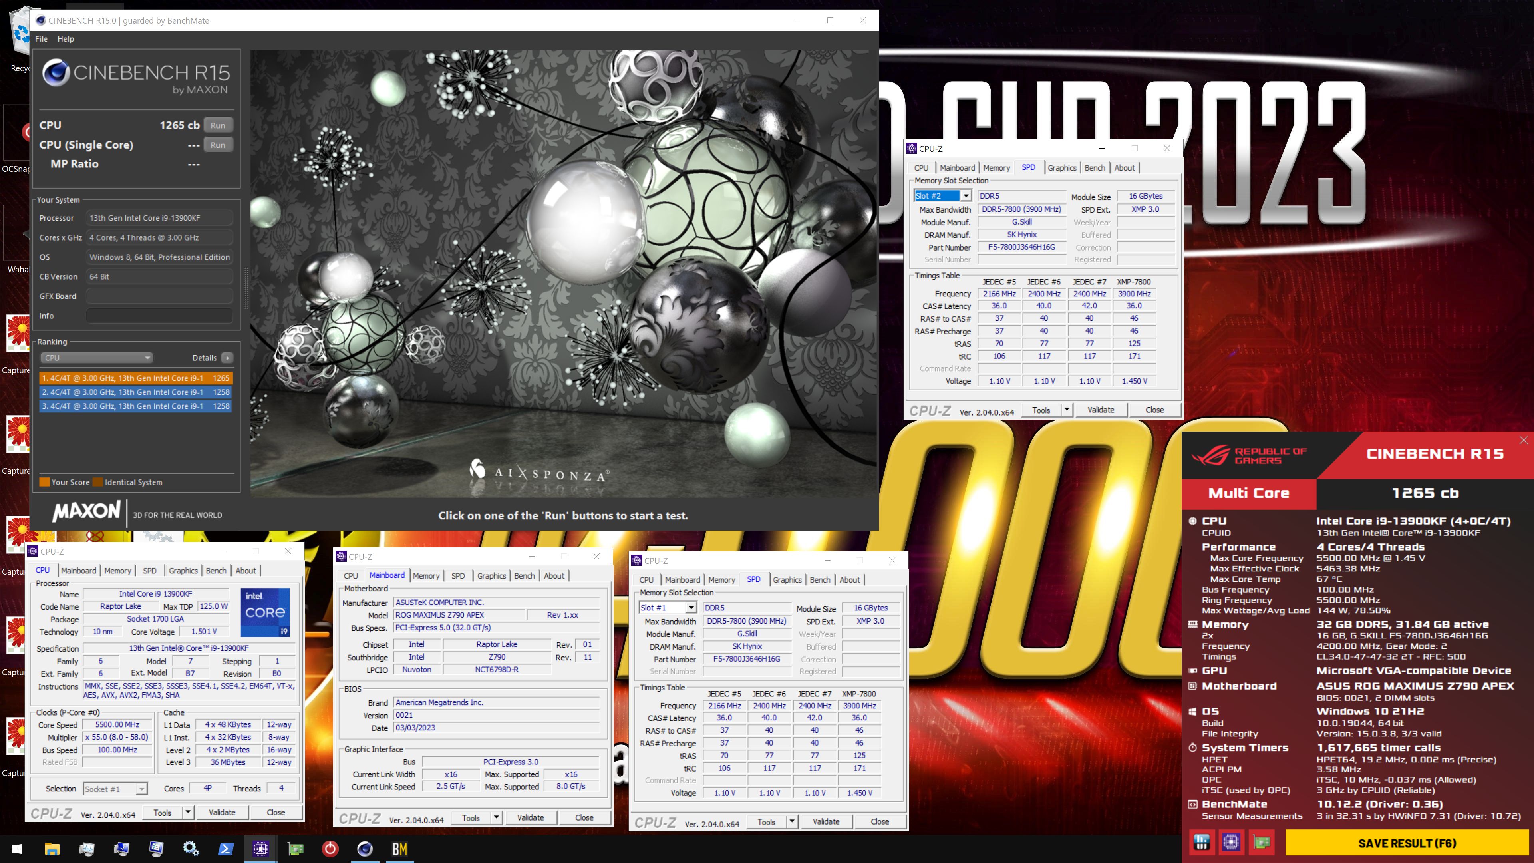Click the orange Your Score legend swatch
This screenshot has width=1534, height=863.
[44, 482]
